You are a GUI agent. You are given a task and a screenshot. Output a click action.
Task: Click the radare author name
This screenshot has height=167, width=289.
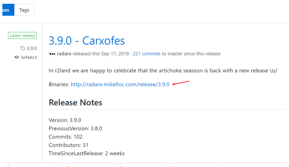[64, 54]
